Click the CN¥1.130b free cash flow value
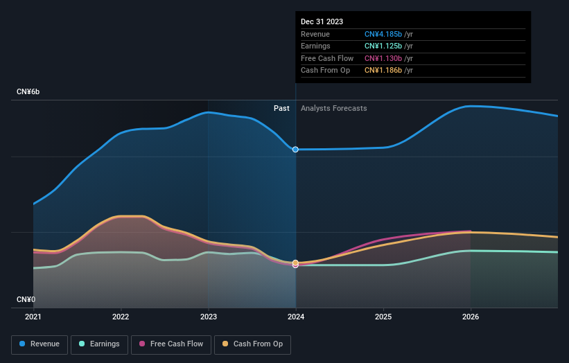 pos(383,58)
